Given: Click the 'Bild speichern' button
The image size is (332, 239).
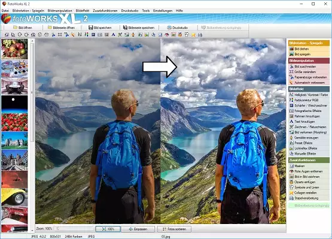Looking at the screenshot, I should [100, 28].
